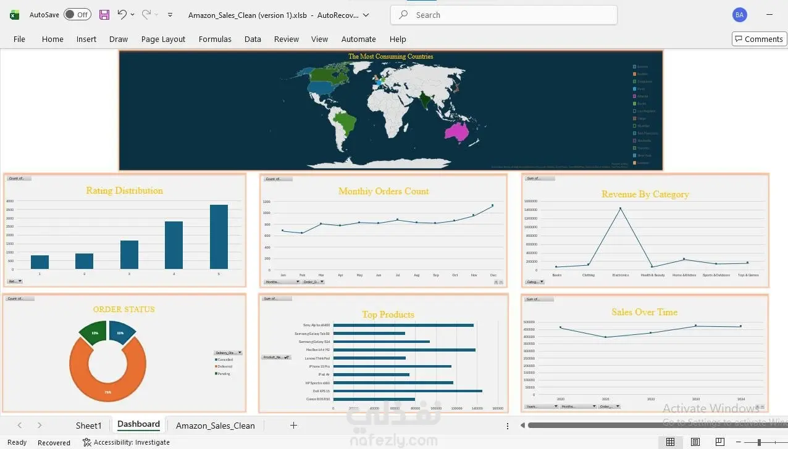Open the Comments pane button
The height and width of the screenshot is (449, 788).
pos(758,39)
